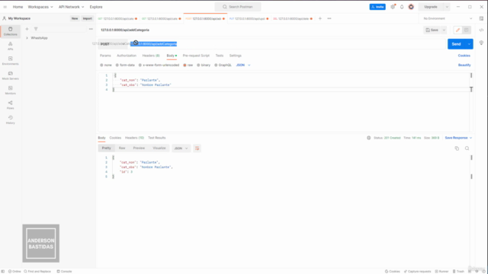This screenshot has width=488, height=274.
Task: Open the Monitors sidebar panel
Action: pyautogui.click(x=10, y=91)
